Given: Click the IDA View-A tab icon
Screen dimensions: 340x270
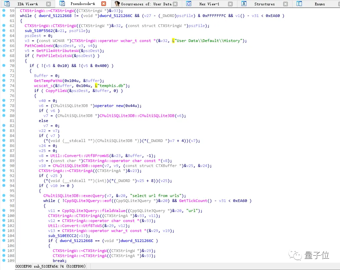Looking at the screenshot, I should coord(7,4).
